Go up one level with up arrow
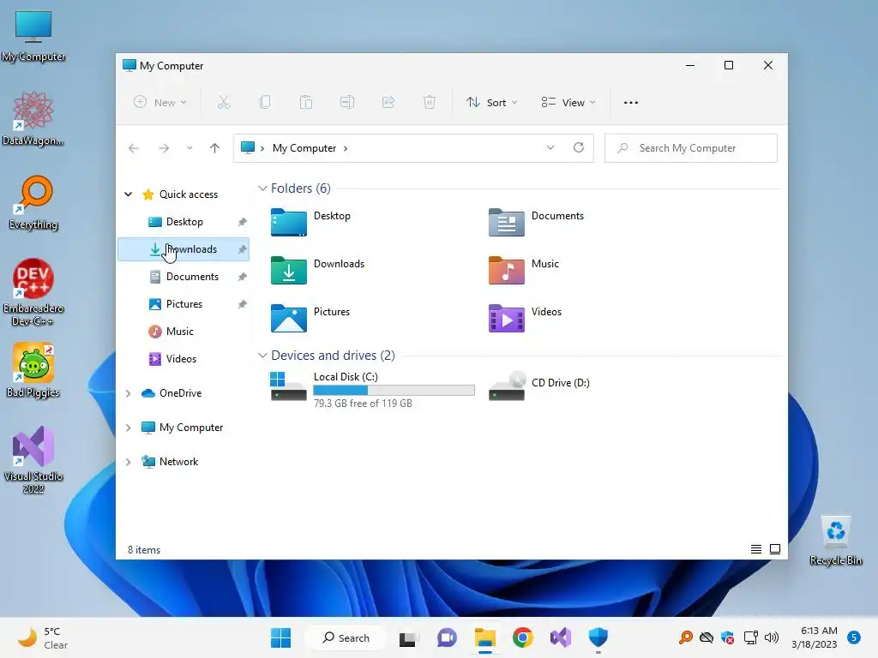 (214, 148)
